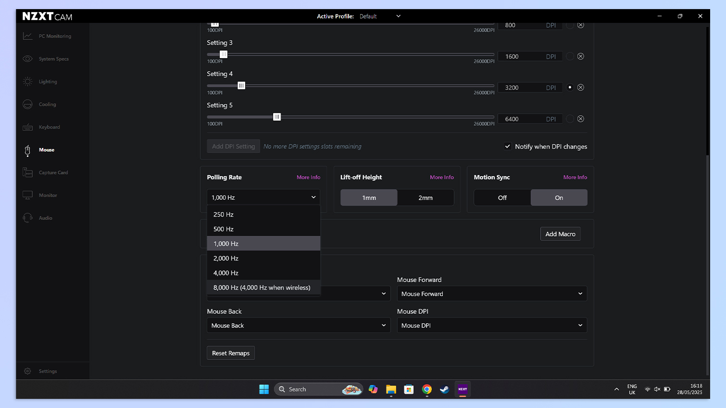Open the Mouse Forward remap dropdown
The height and width of the screenshot is (408, 726).
pyautogui.click(x=492, y=294)
